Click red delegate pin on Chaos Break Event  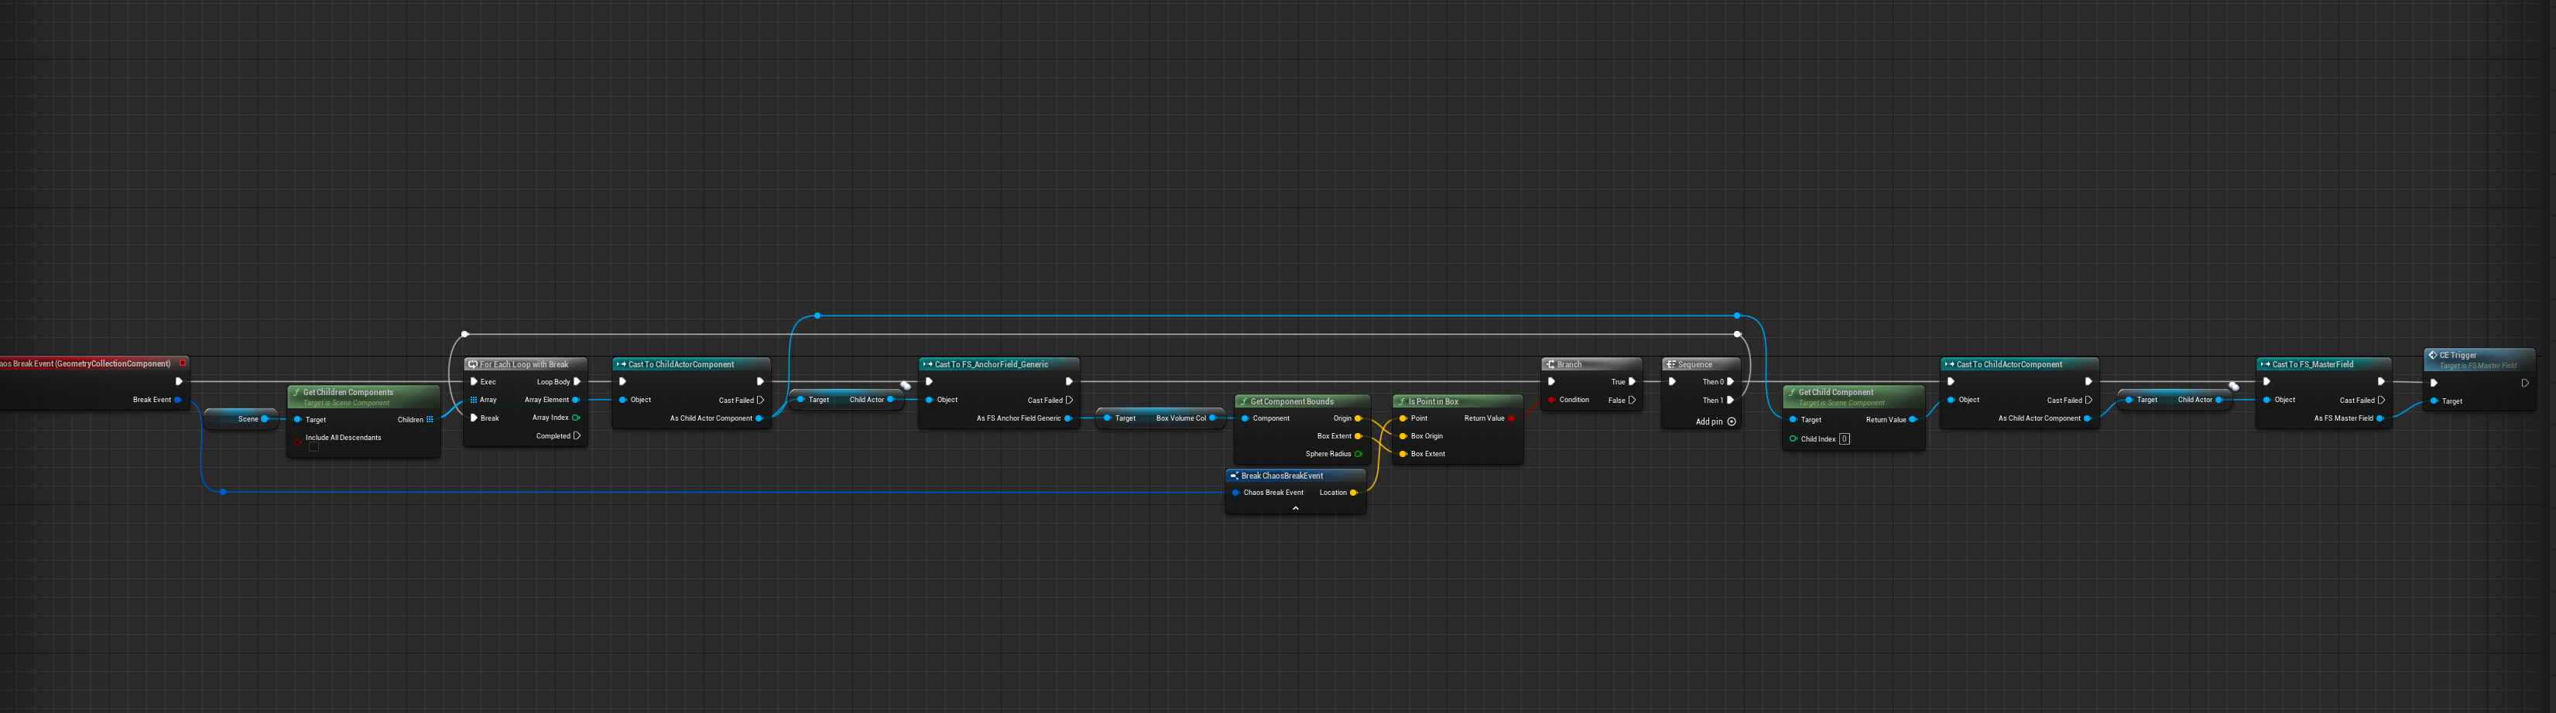coord(183,363)
